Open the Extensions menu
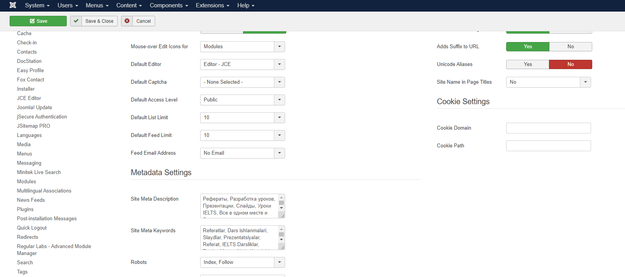The height and width of the screenshot is (277, 625). tap(212, 5)
